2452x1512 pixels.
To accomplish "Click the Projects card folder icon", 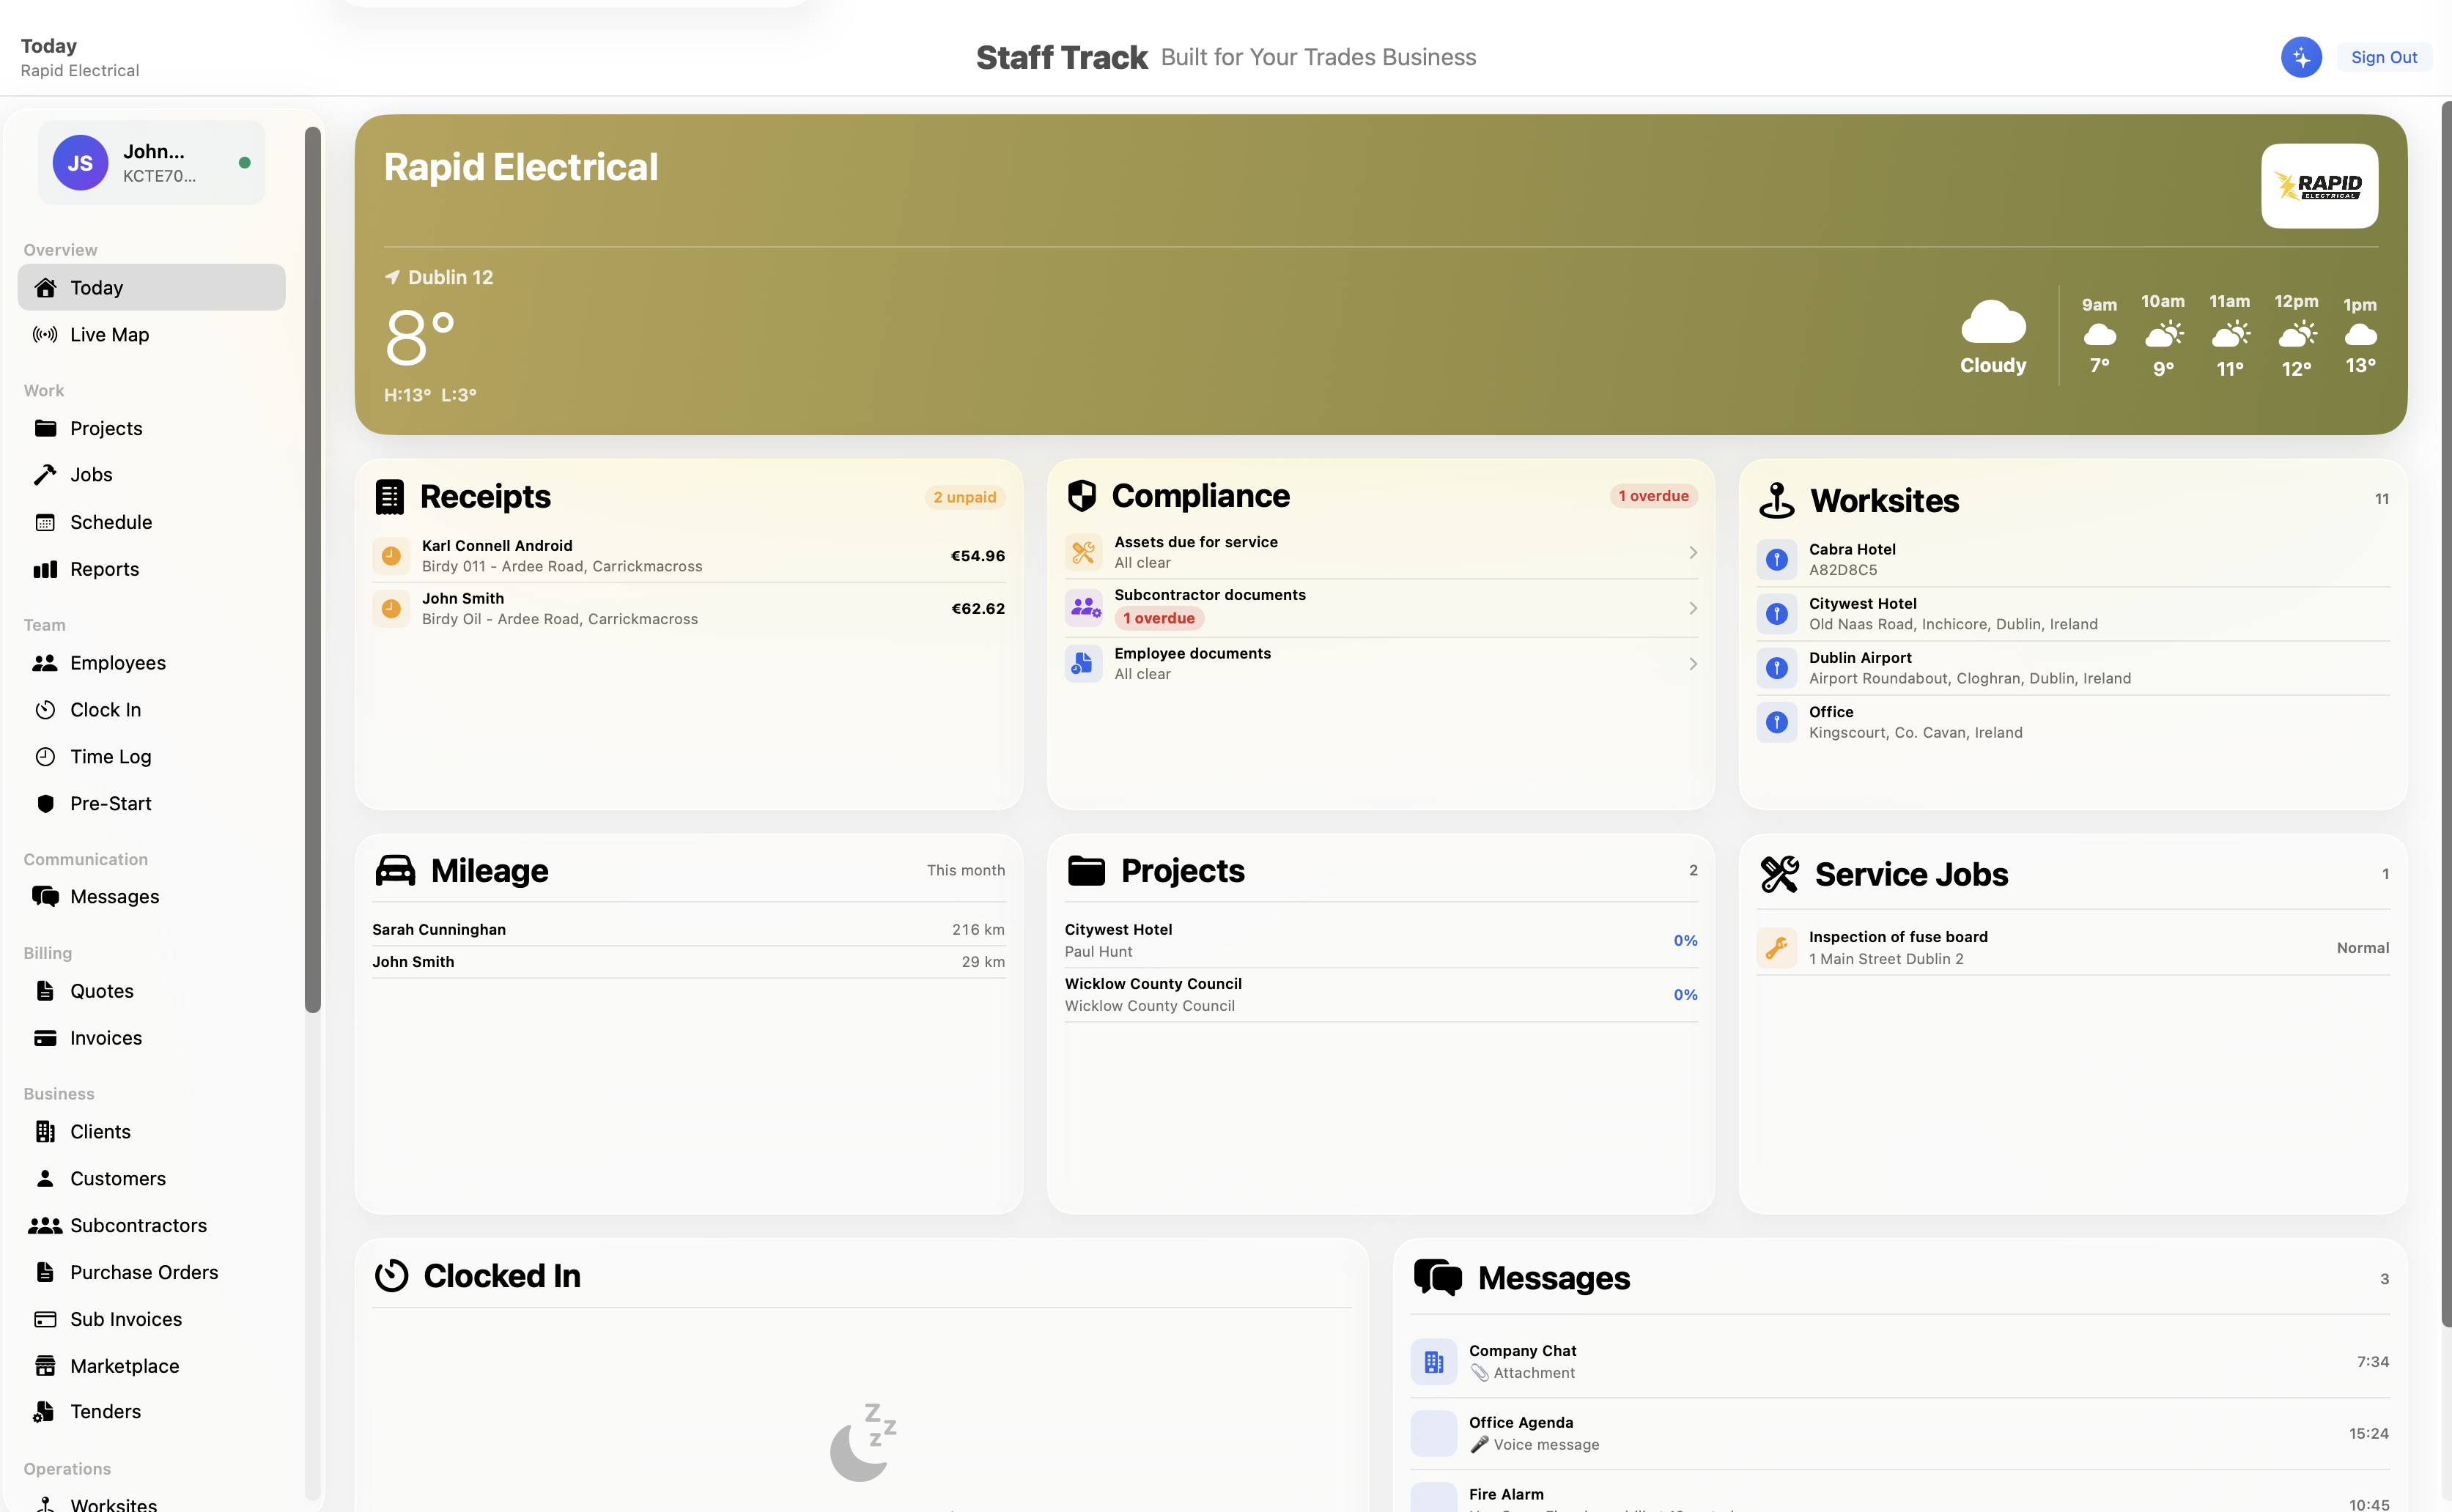I will click(x=1085, y=871).
